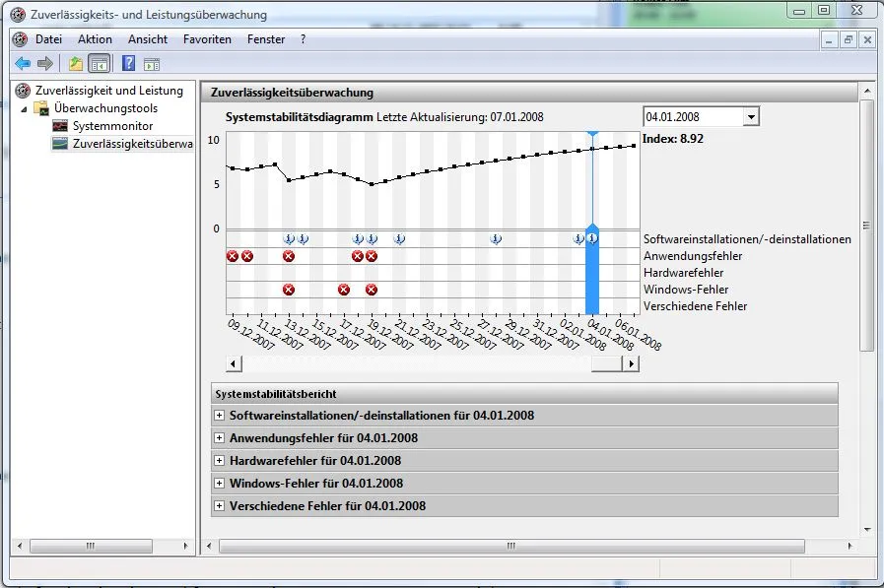Open the Aktion menu
The height and width of the screenshot is (588, 884).
click(95, 39)
